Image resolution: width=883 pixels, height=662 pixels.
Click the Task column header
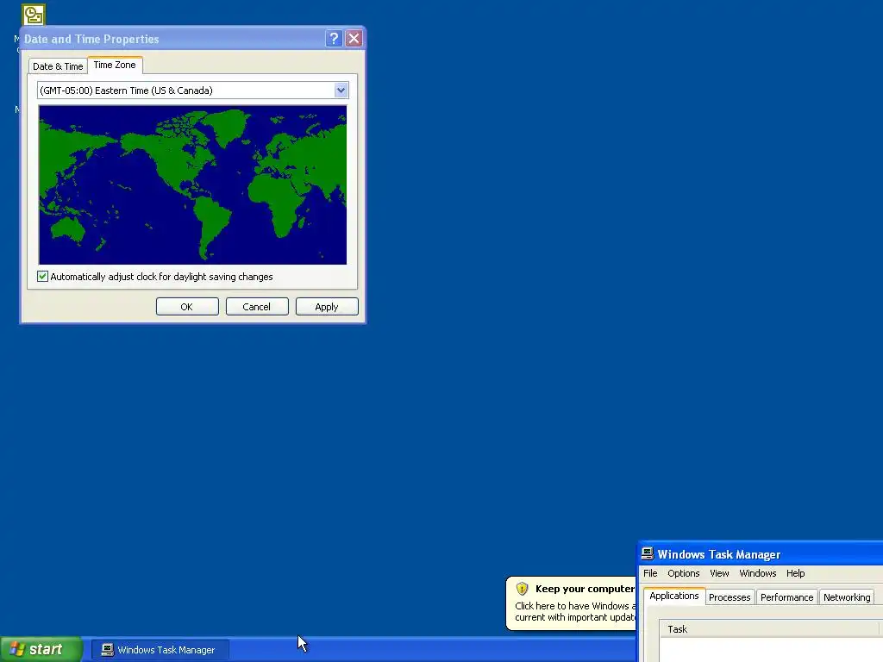click(768, 628)
